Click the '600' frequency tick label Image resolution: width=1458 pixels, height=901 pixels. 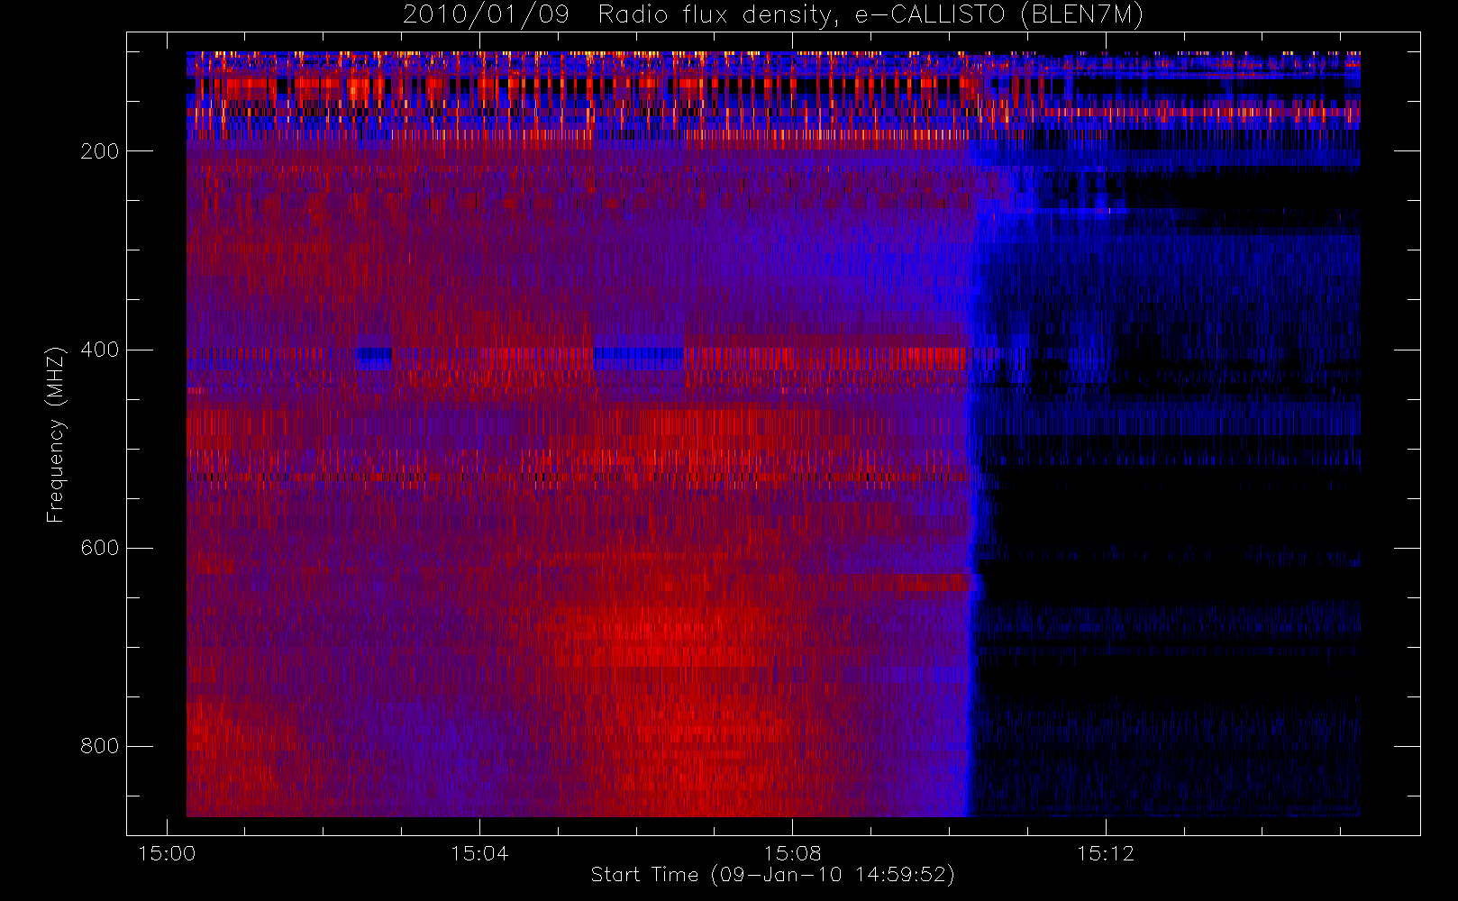(x=100, y=548)
